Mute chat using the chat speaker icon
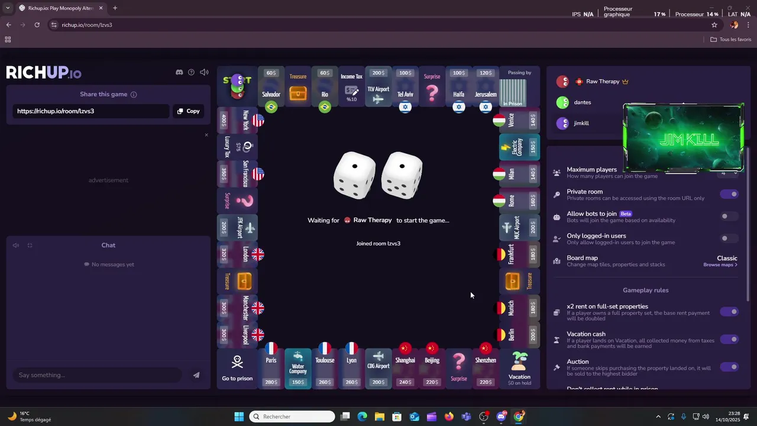Screen dimensions: 757x426 point(16,246)
